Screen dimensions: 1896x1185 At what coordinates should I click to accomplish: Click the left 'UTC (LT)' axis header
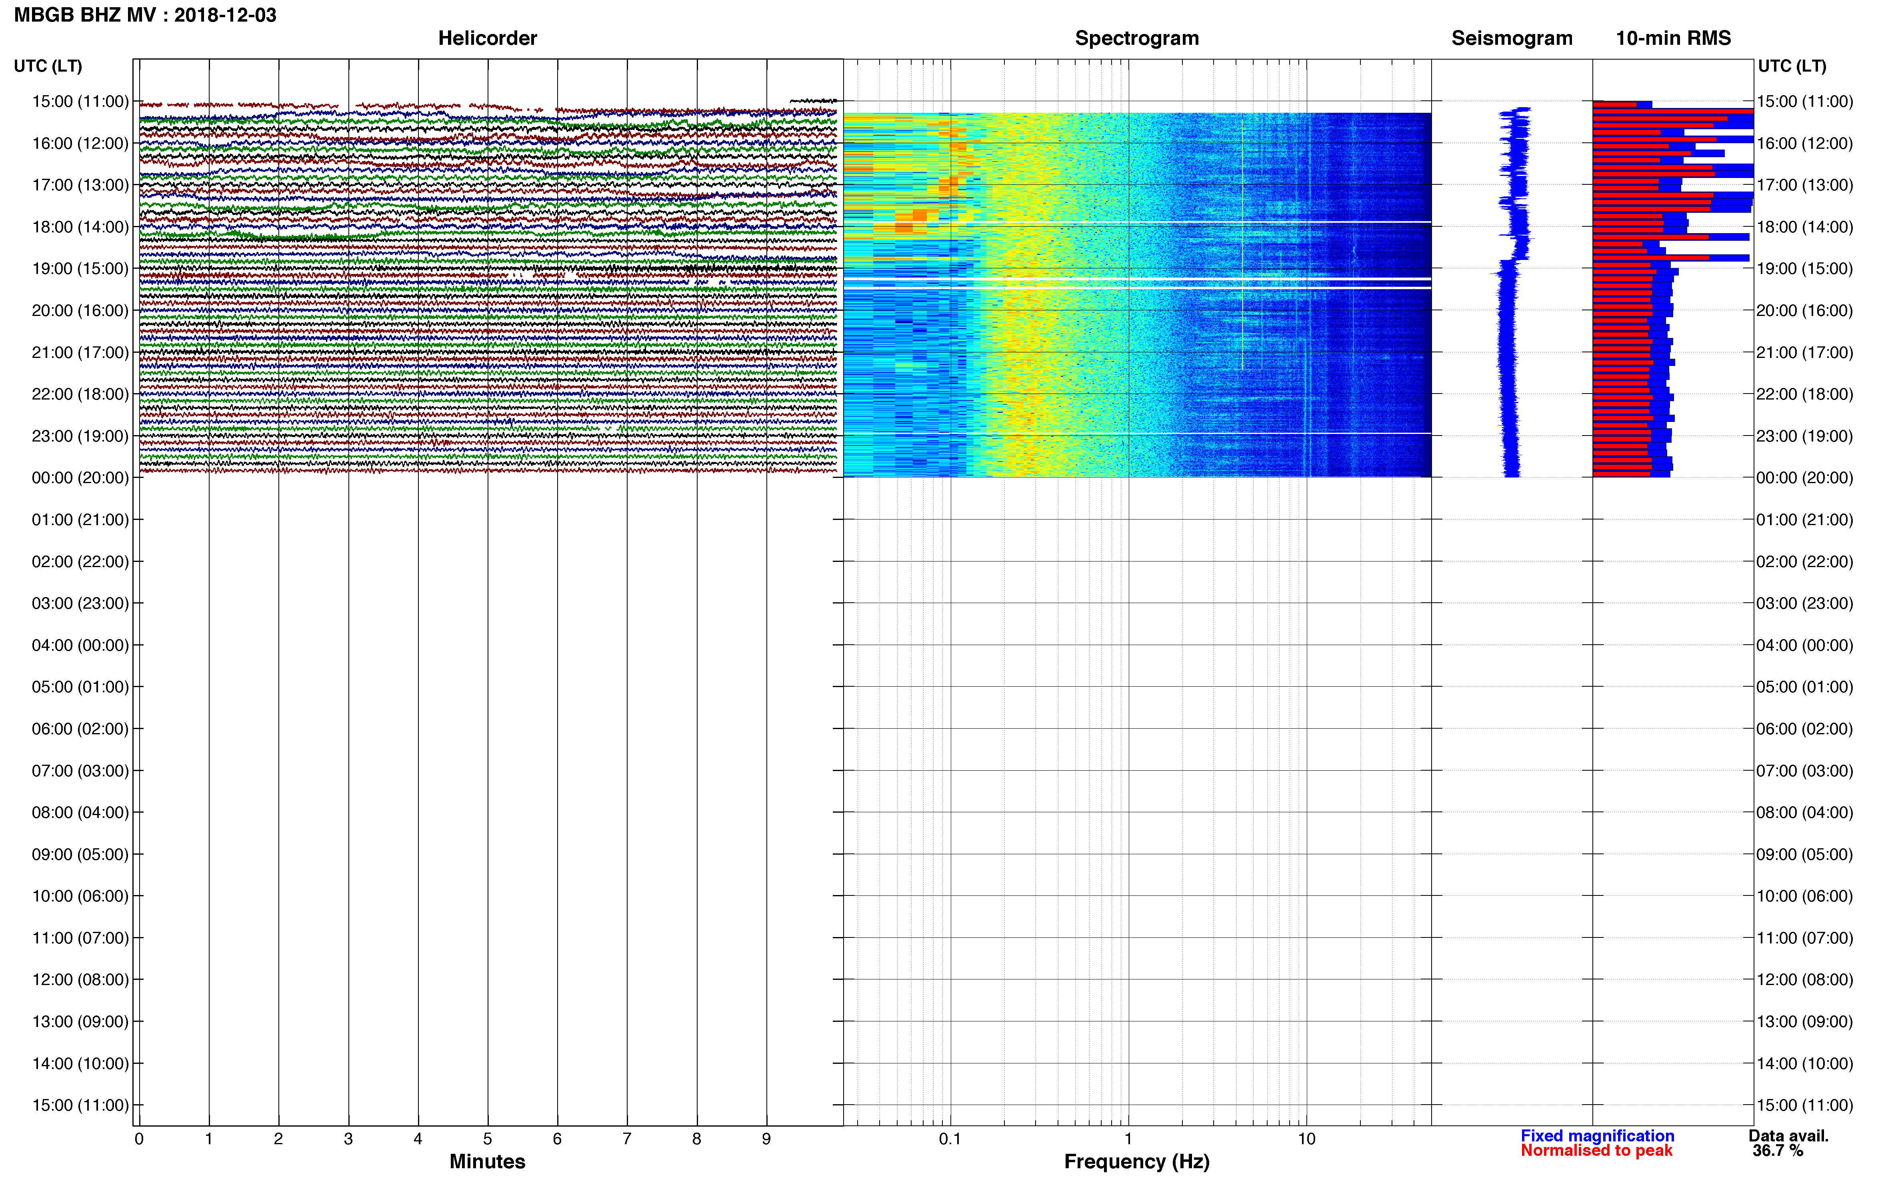tap(48, 66)
